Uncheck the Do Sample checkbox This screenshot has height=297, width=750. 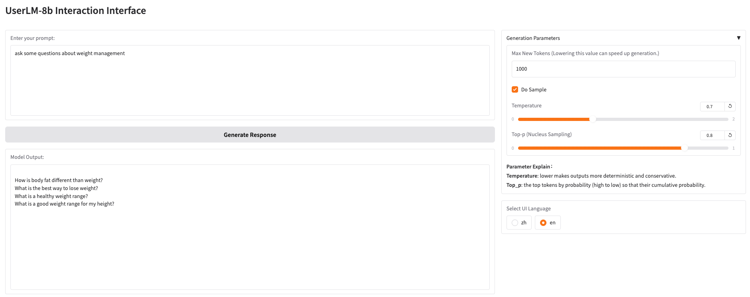point(515,89)
